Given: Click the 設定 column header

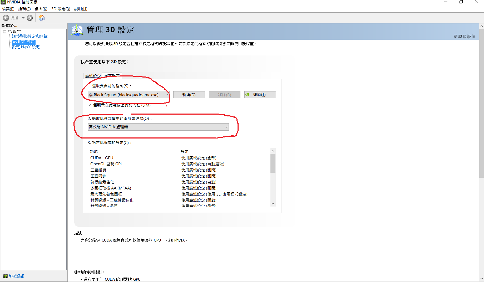Looking at the screenshot, I should tap(225, 152).
